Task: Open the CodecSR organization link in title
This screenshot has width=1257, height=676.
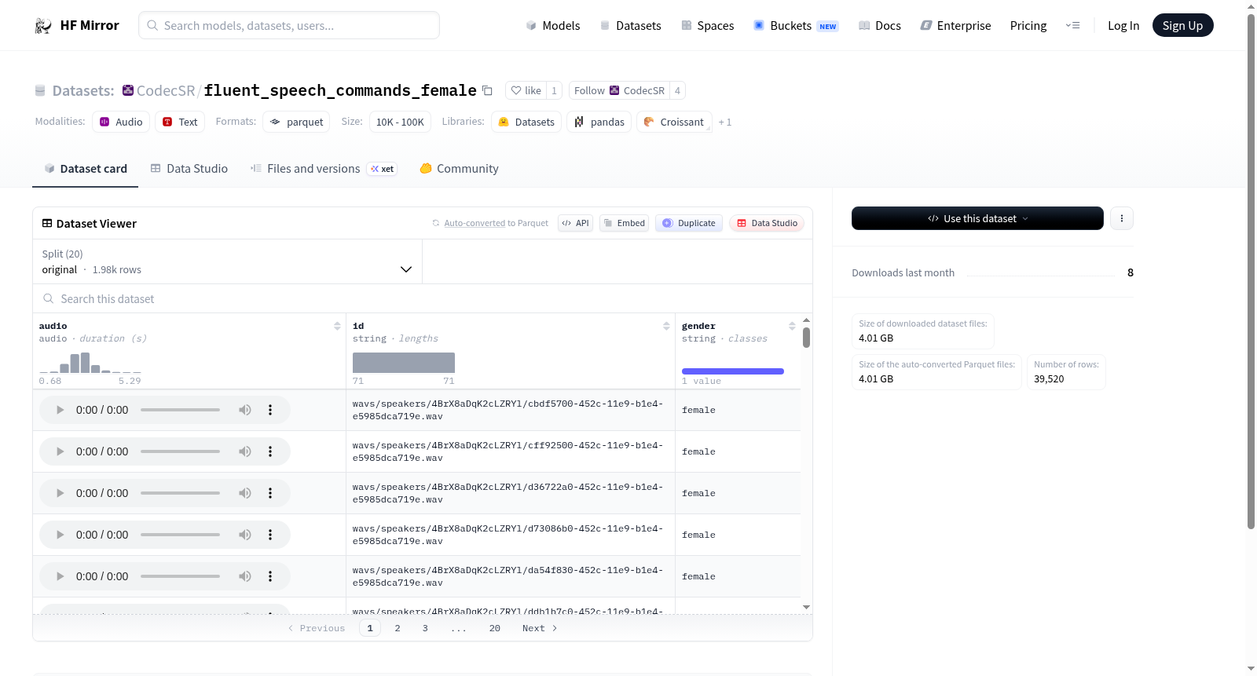Action: pos(166,91)
